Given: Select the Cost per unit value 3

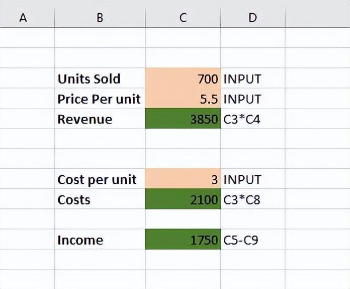Looking at the screenshot, I should click(x=183, y=179).
